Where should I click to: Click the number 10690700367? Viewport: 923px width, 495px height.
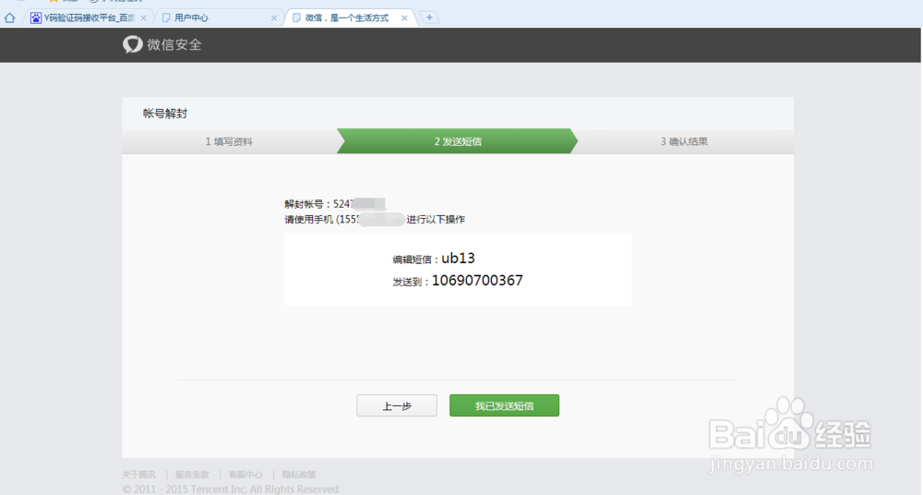coord(477,281)
